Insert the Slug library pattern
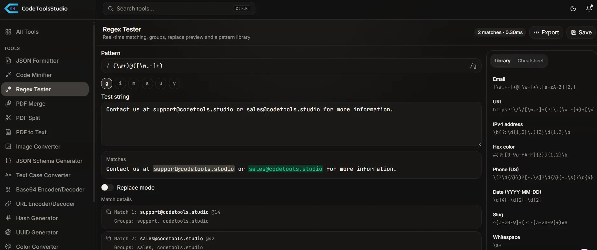 (x=542, y=219)
